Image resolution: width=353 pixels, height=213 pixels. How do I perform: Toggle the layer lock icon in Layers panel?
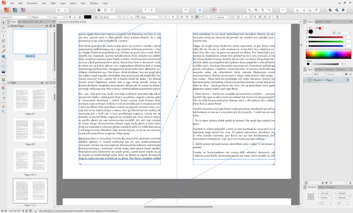tap(350, 74)
